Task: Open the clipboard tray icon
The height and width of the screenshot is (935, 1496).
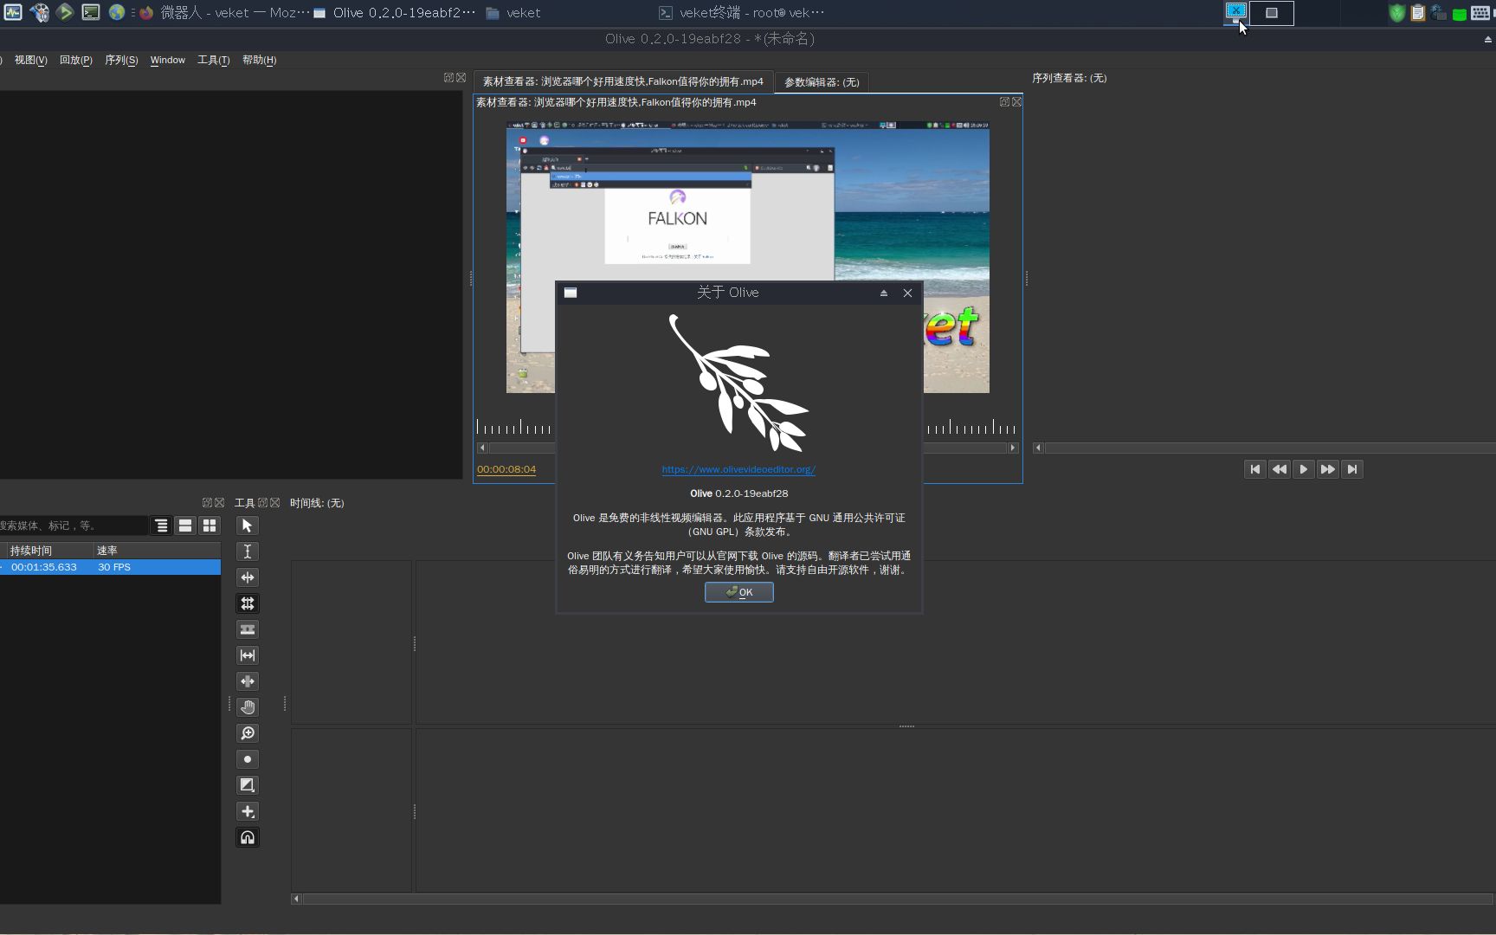Action: 1418,13
